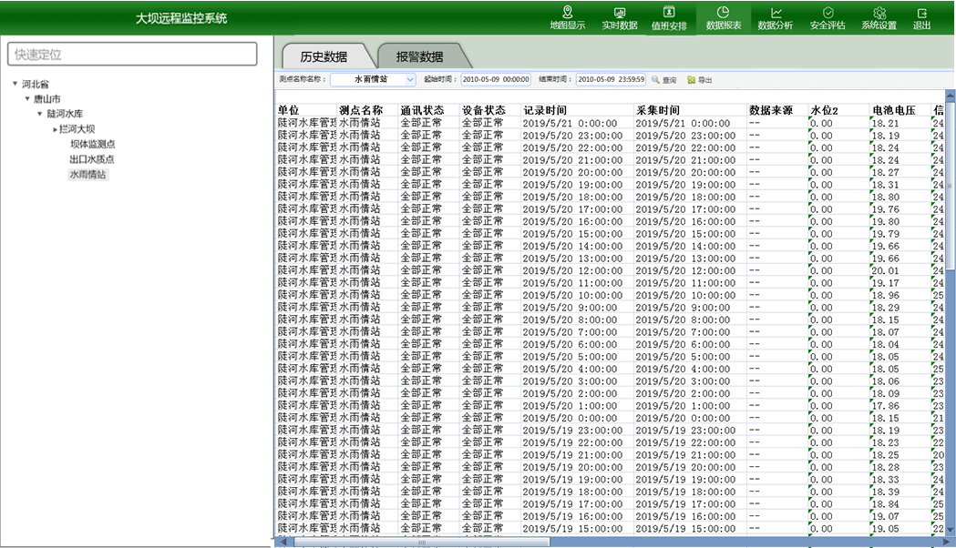Collapse the 唐山市 tree node
The image size is (956, 548).
click(x=27, y=99)
